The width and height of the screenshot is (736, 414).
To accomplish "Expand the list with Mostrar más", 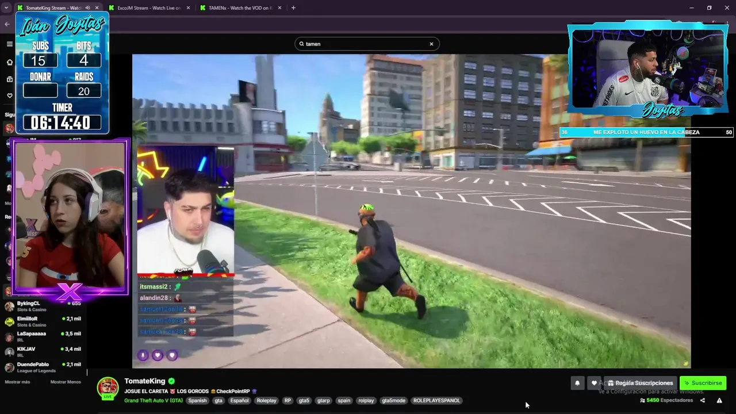I will [17, 382].
